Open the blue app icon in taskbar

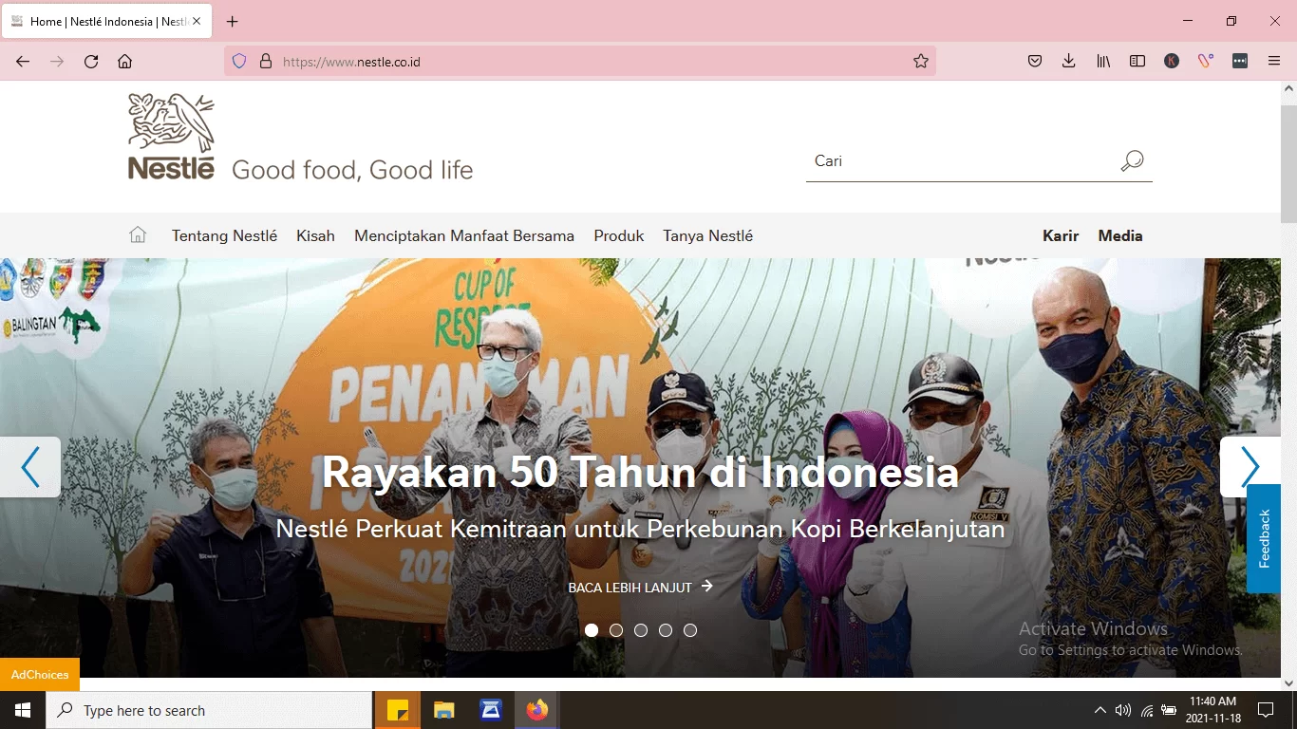pos(491,710)
